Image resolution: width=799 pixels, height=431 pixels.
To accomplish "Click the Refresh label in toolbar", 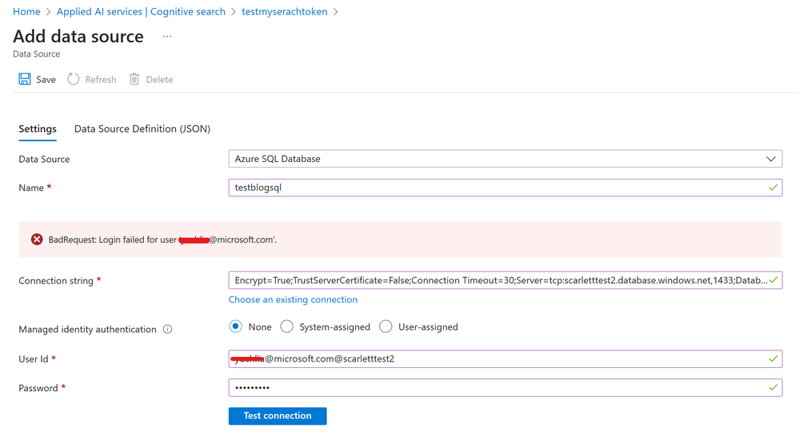I will [101, 80].
